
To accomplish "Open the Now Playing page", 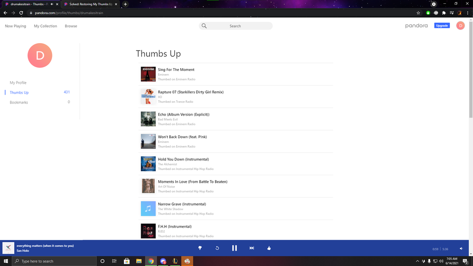I will coord(15,26).
